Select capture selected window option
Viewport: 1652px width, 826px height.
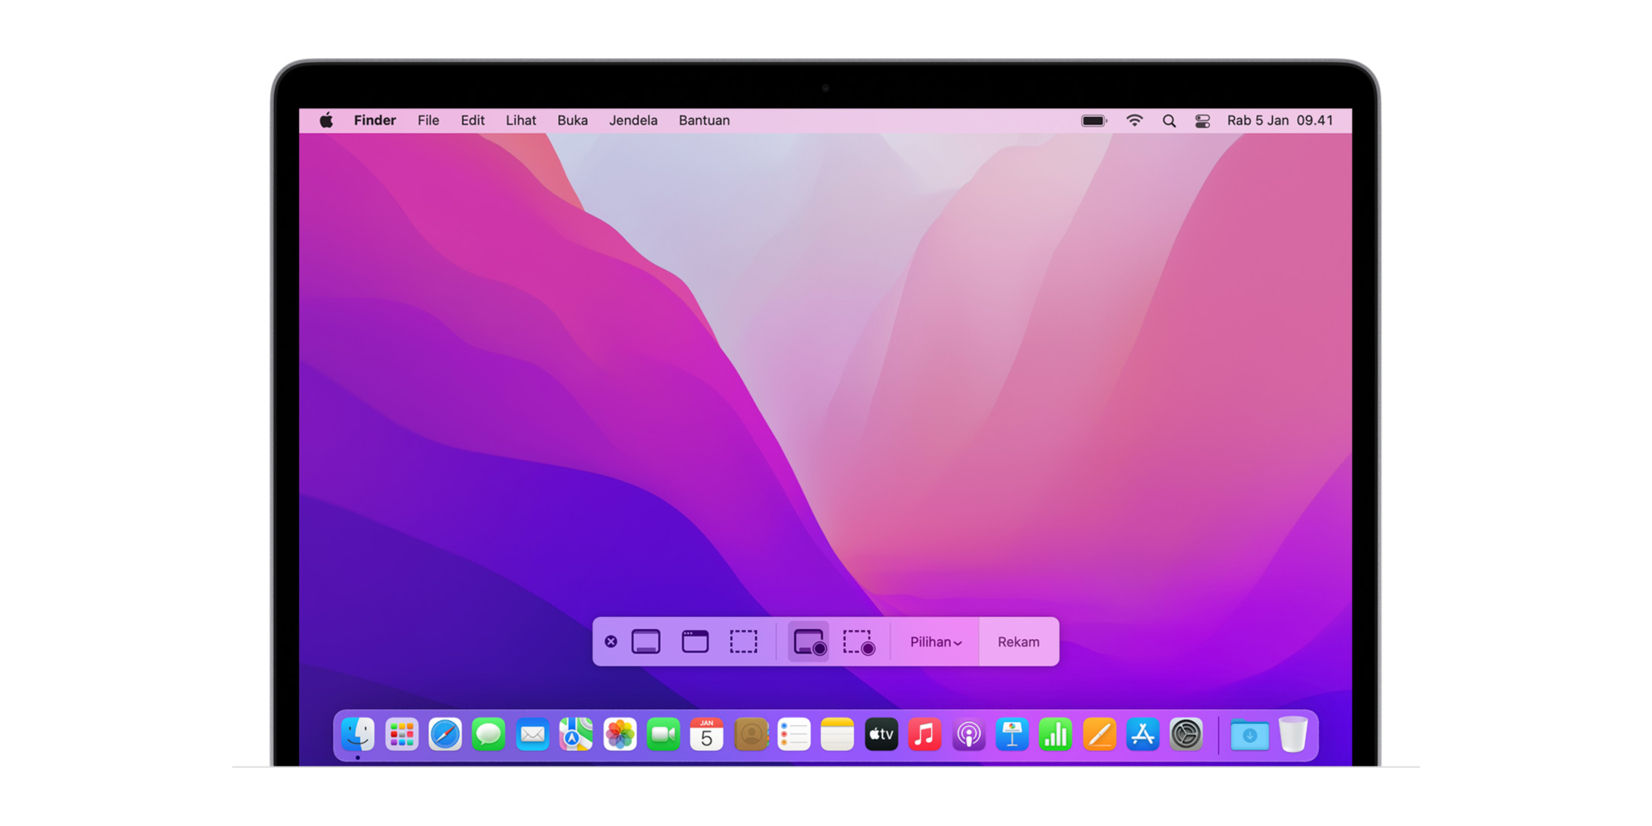[x=695, y=641]
